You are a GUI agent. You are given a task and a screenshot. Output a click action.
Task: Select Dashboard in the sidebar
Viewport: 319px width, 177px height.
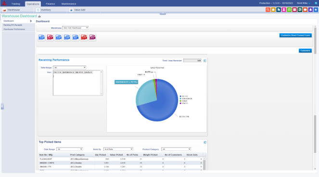[9, 21]
